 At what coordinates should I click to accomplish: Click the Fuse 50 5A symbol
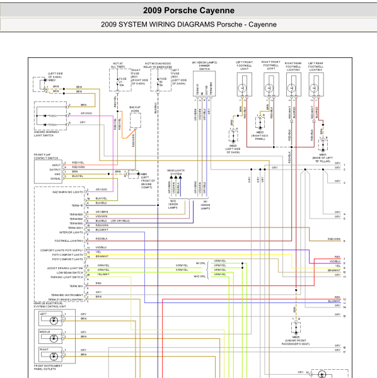(158, 82)
